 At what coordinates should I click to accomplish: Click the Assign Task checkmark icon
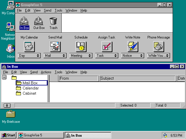tap(107, 47)
